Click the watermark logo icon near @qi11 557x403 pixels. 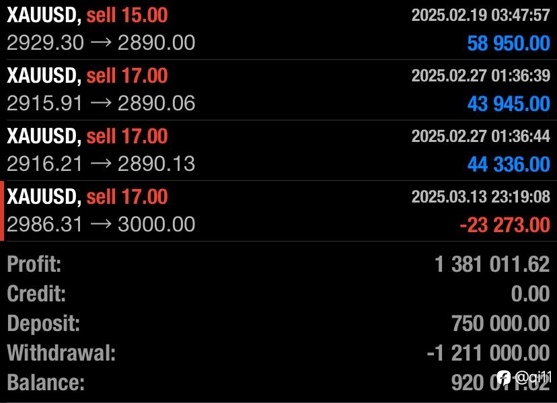(x=503, y=377)
